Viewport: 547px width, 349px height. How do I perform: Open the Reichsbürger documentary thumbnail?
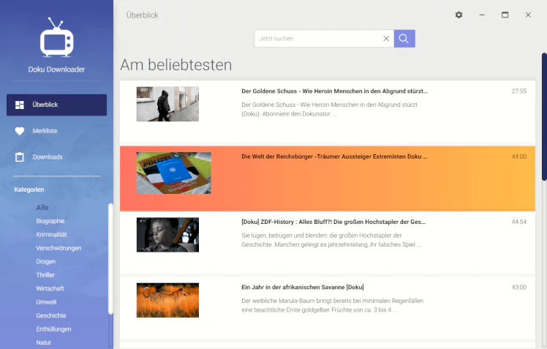coord(174,173)
